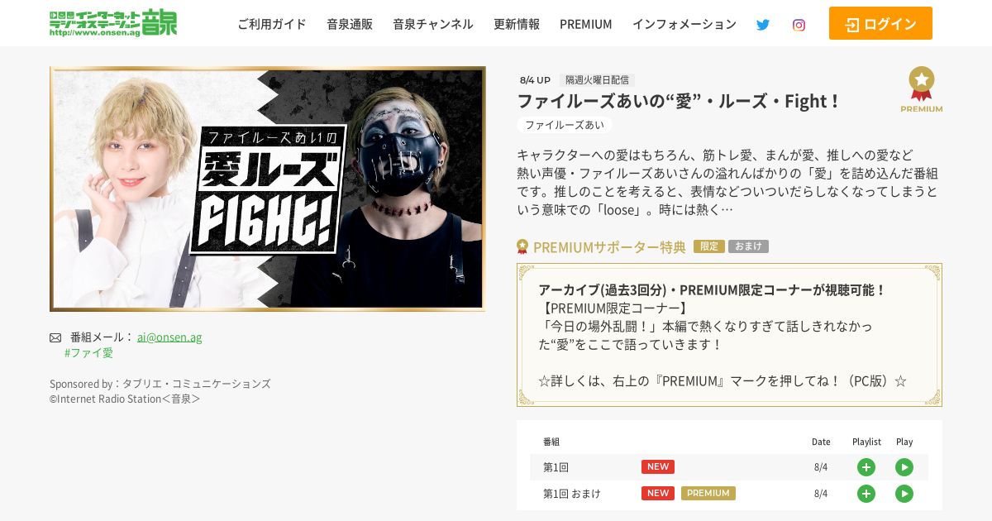
Task: Select PREMIUM in the top navigation
Action: click(x=586, y=24)
